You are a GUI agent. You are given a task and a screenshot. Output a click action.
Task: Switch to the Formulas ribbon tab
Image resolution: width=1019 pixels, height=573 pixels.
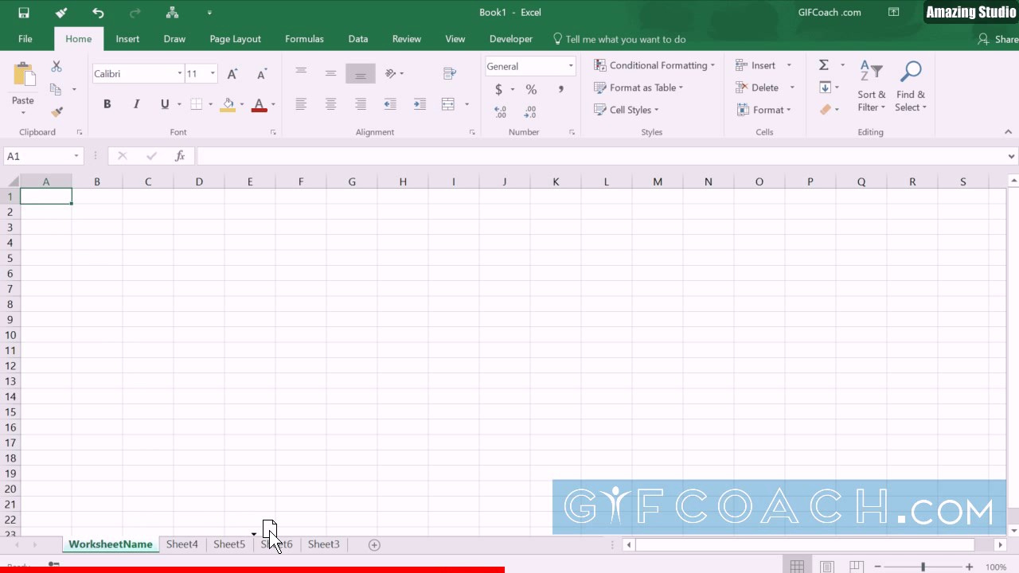tap(304, 38)
